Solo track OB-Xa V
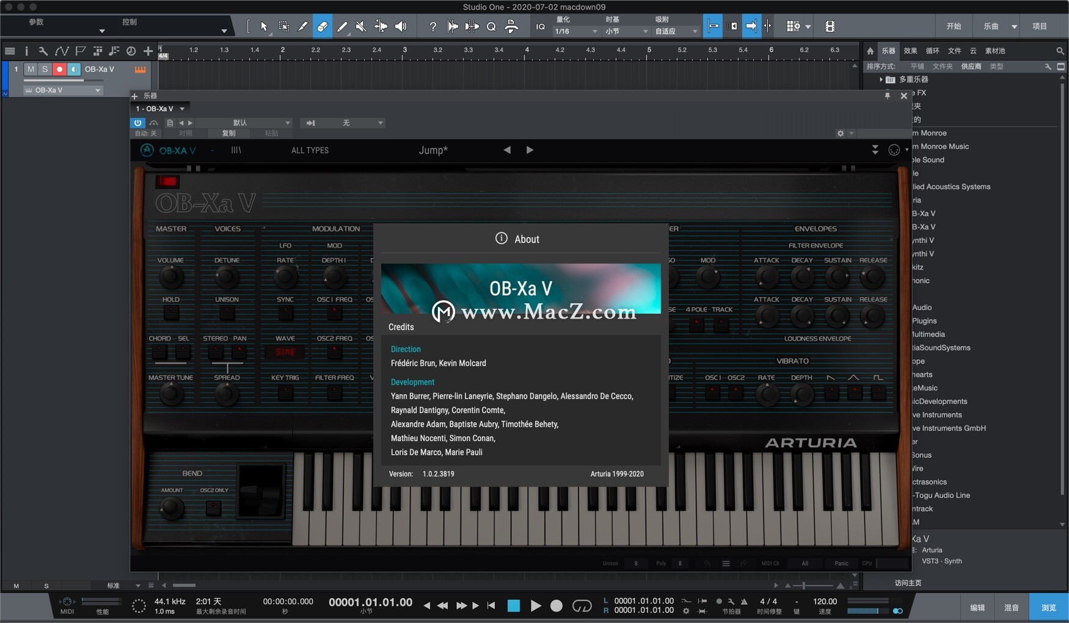The image size is (1069, 623). click(45, 70)
